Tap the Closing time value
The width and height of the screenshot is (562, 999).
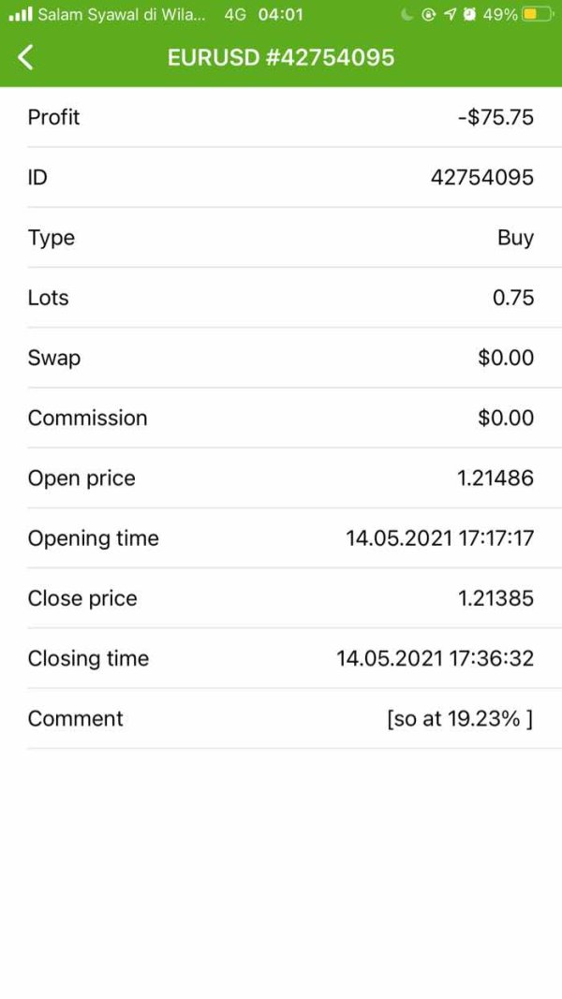(435, 658)
